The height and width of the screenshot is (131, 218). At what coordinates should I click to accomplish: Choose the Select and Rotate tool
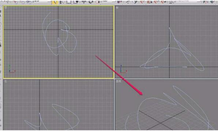[x=91, y=2]
